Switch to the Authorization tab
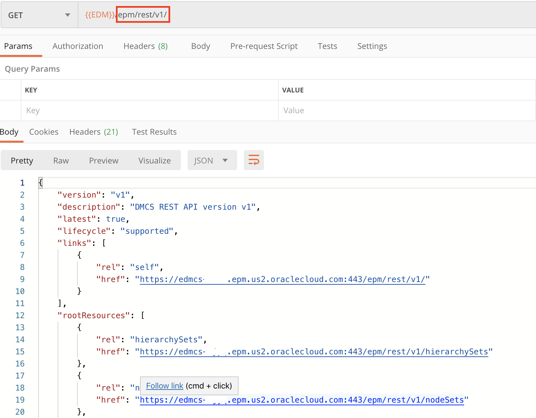536x418 pixels. click(78, 46)
